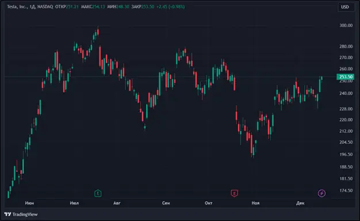Open the USD currency selector
This screenshot has width=360, height=221.
(x=345, y=7)
